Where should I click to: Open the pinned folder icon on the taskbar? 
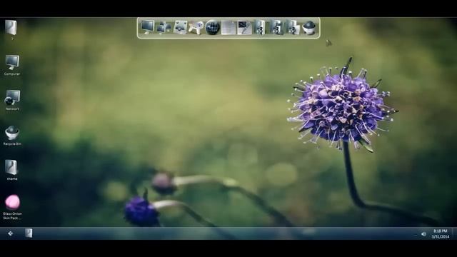click(x=29, y=233)
